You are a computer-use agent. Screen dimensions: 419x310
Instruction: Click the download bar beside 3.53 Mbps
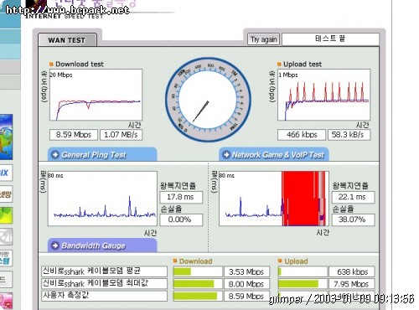click(x=198, y=271)
